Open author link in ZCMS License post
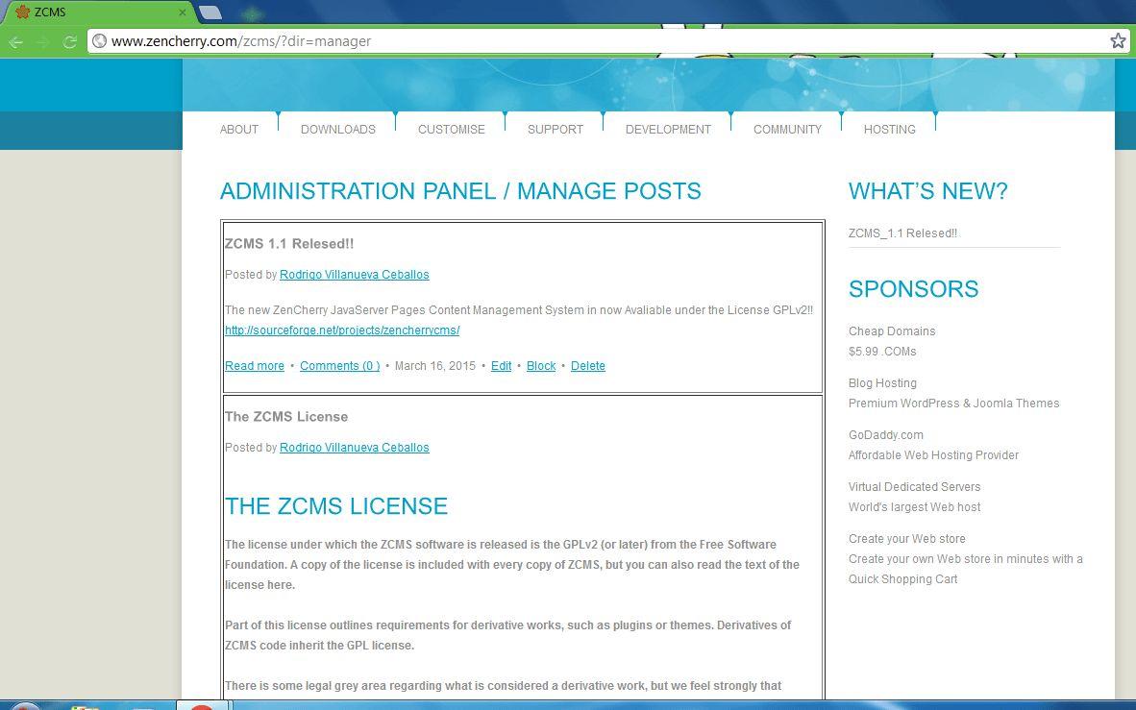Screen dimensions: 1136x710 coord(355,448)
